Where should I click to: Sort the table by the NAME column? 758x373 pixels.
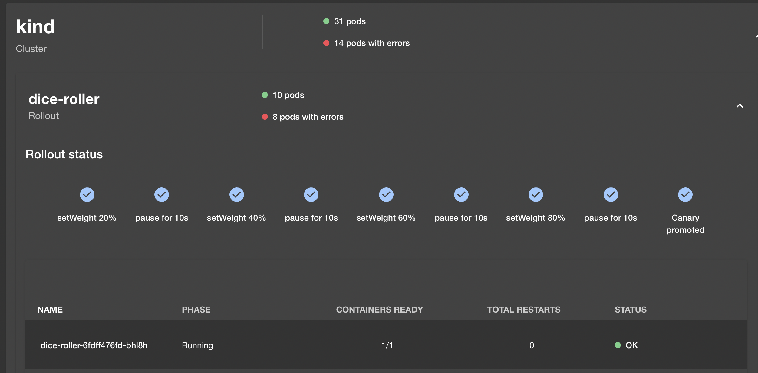50,309
